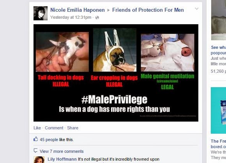This screenshot has height=163, width=226.
Task: Click Comment under the post
Action: [x=54, y=128]
